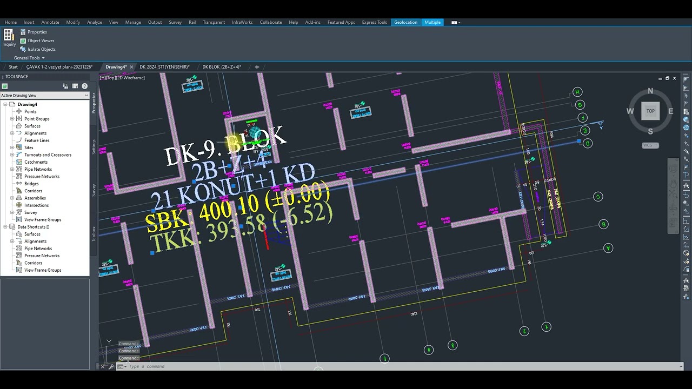Click compass E letter on ViewCube
Viewport: 692px width, 389px height.
pos(670,111)
